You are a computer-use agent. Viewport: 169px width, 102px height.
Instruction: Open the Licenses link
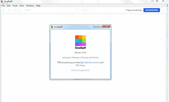click(66, 58)
